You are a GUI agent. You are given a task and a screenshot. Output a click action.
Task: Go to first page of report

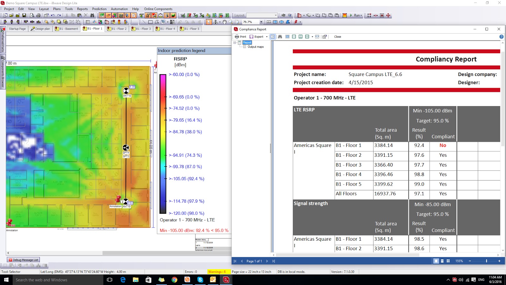click(235, 261)
